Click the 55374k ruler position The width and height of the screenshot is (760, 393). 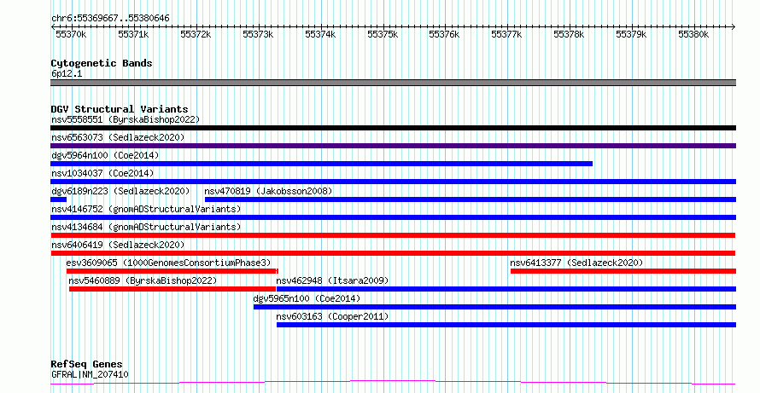point(320,34)
